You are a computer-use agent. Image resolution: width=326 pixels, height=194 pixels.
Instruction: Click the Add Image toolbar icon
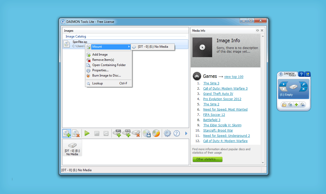(67, 133)
